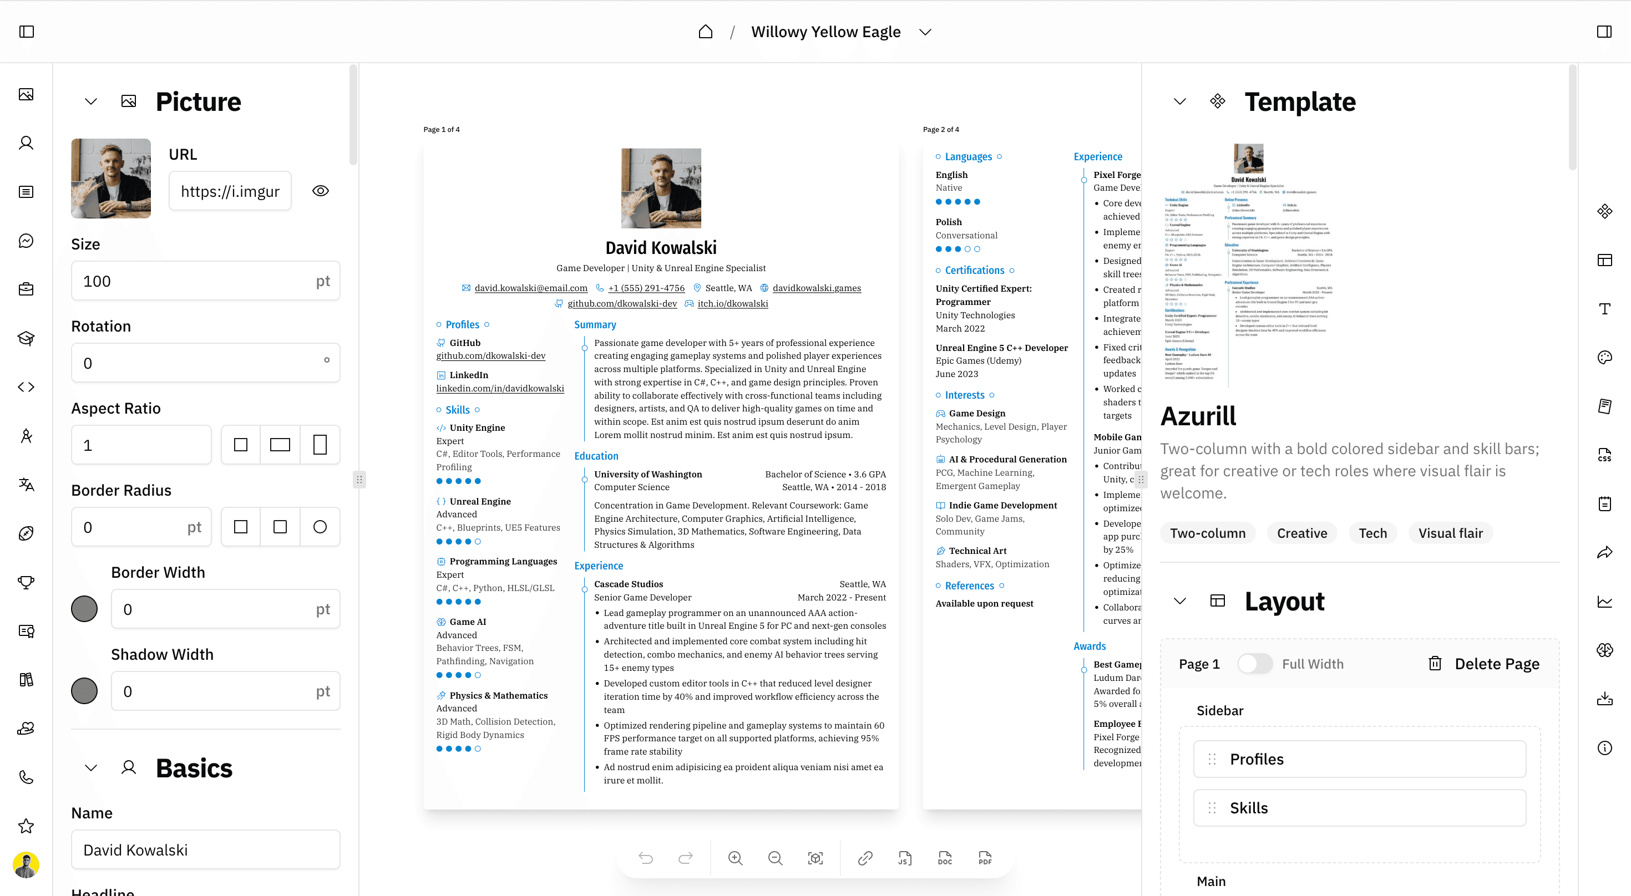
Task: Toggle Full Width for Page 1
Action: [x=1254, y=664]
